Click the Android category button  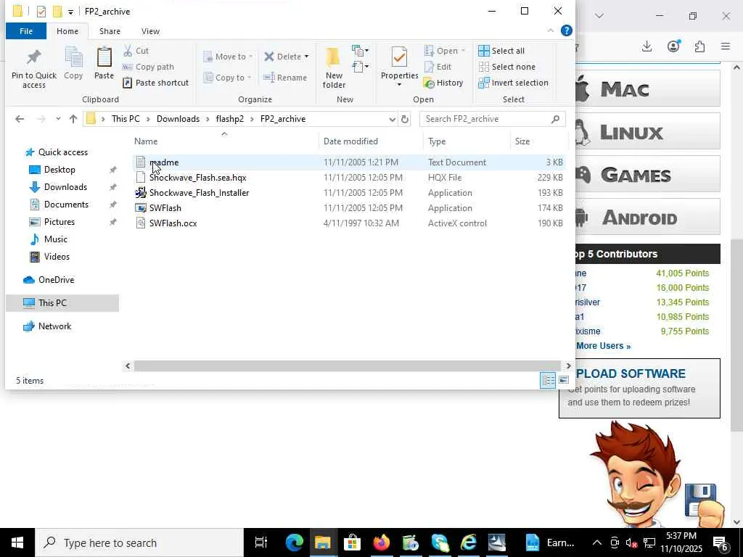pos(648,218)
